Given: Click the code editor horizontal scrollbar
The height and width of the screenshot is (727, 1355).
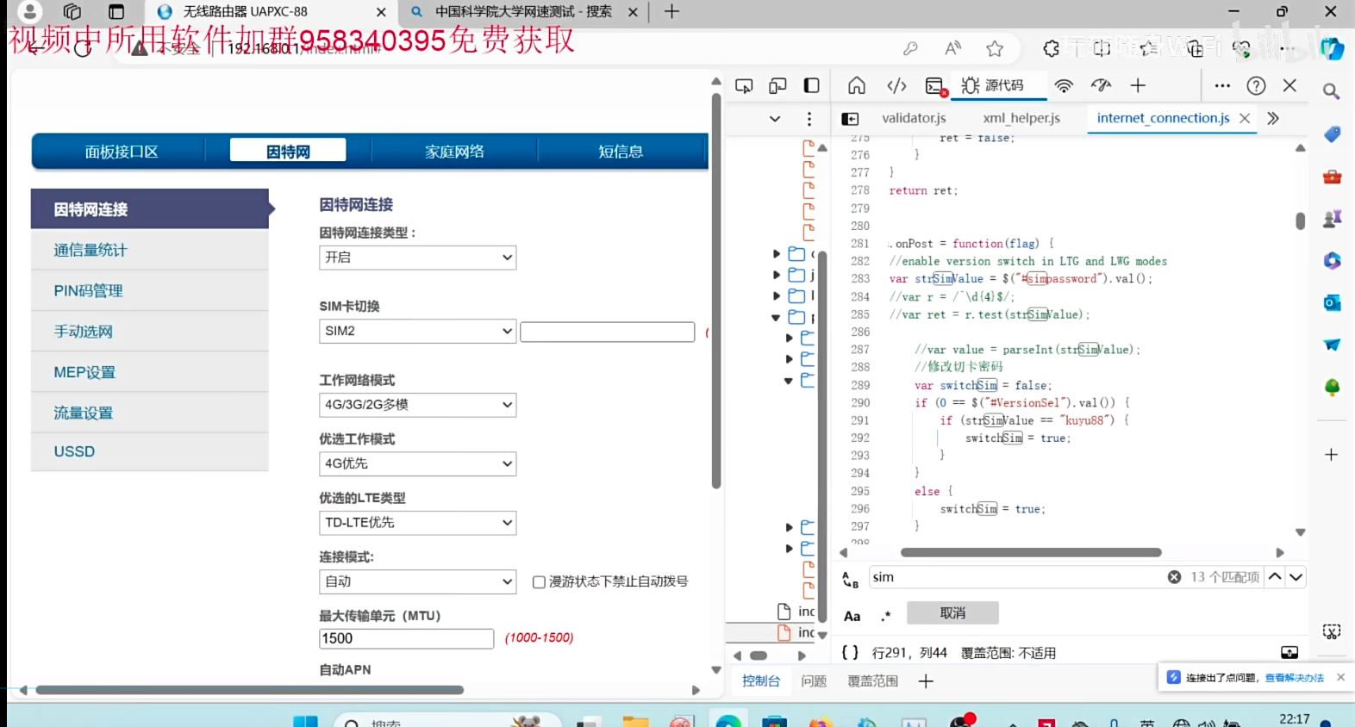Looking at the screenshot, I should 1031,552.
